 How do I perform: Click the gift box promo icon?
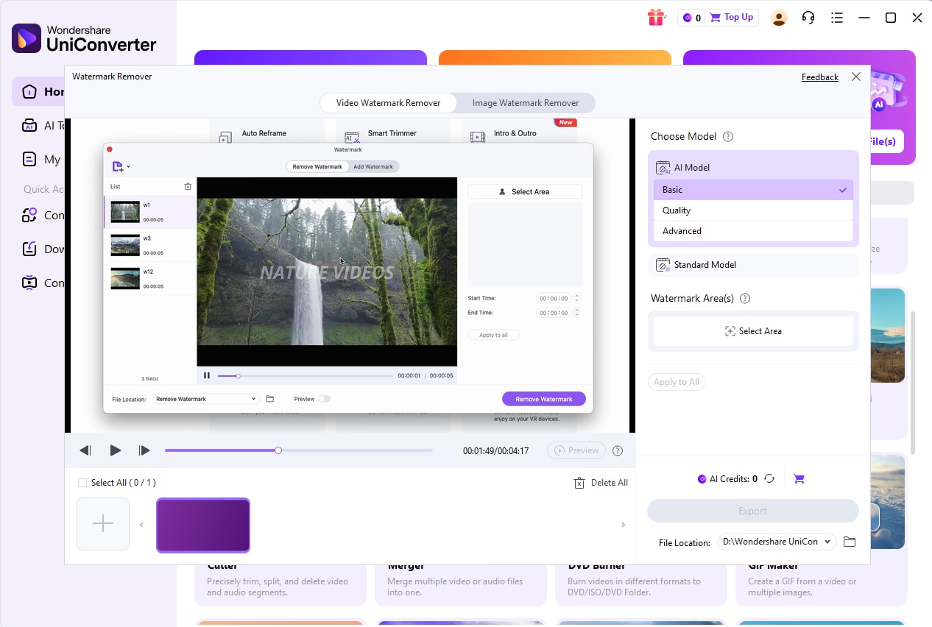[x=656, y=17]
